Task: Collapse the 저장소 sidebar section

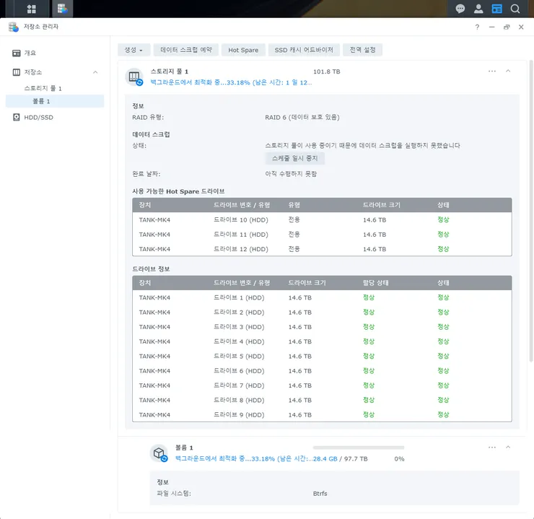Action: pos(95,72)
